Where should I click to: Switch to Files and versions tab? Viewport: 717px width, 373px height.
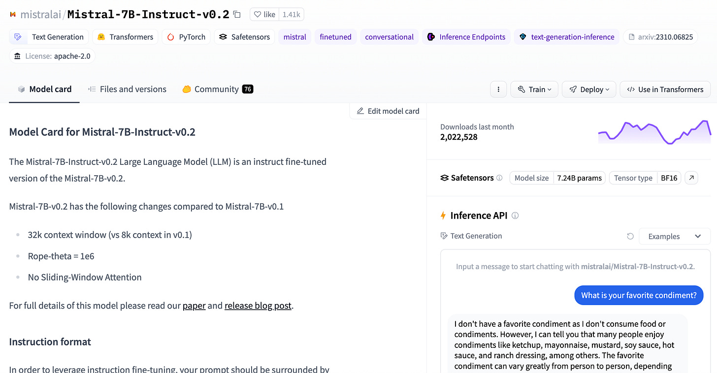coord(127,89)
